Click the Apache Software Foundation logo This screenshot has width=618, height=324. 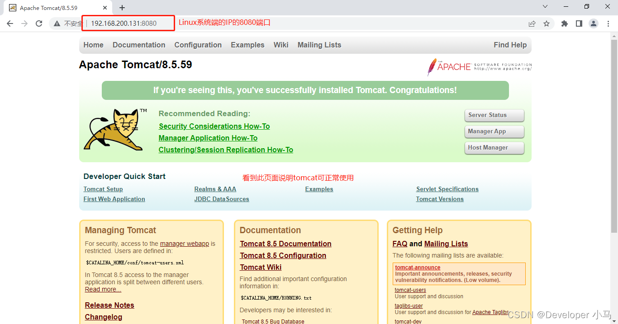480,67
